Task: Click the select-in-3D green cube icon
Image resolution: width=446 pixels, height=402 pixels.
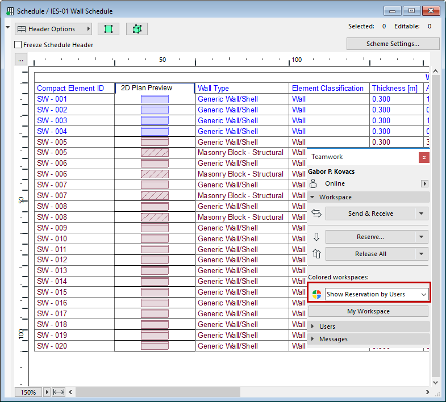Action: point(136,29)
